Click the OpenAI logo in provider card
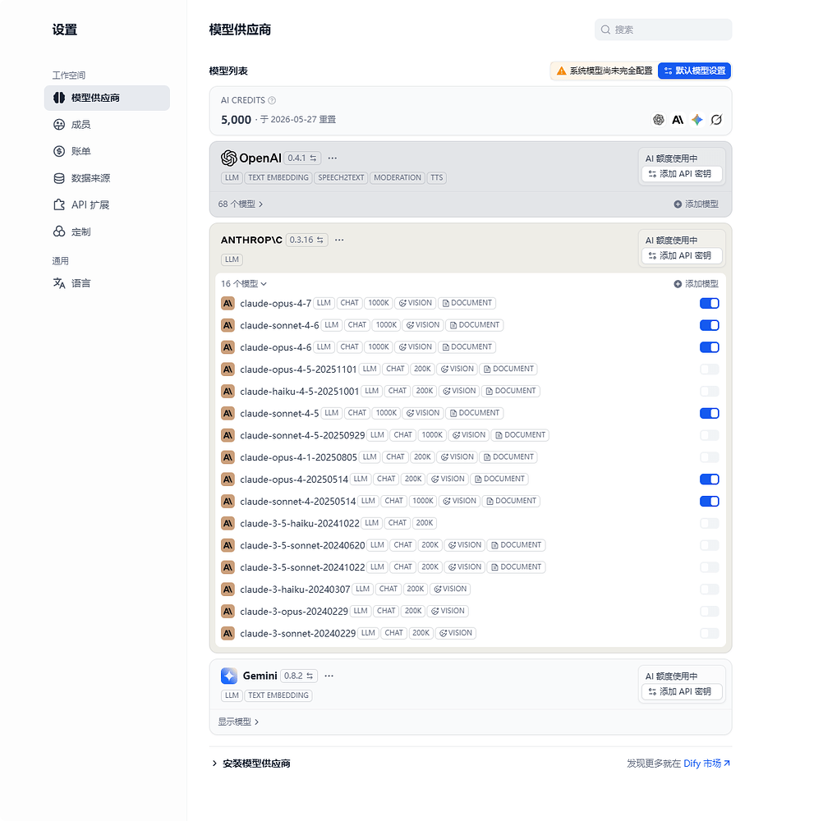 (251, 158)
